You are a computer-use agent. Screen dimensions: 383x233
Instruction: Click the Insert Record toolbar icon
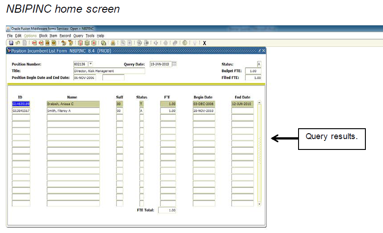35,43
